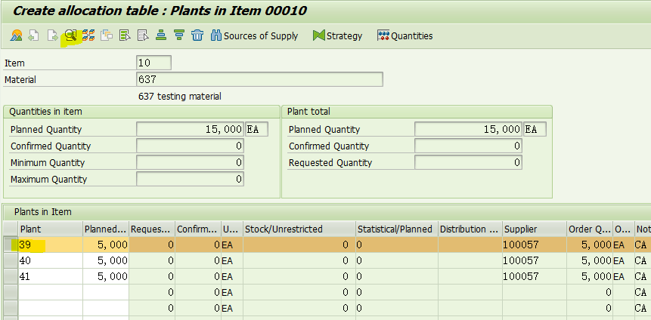651x320 pixels.
Task: Click Plant total Confirmed Quantity field
Action: pos(468,146)
